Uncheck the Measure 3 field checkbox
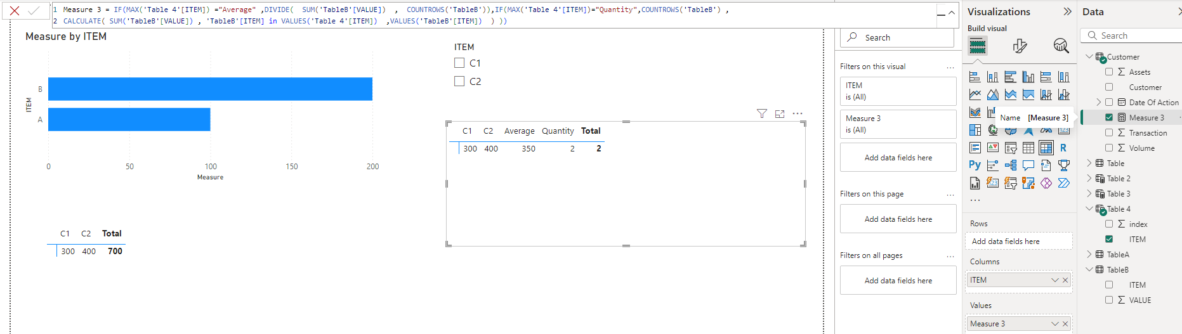 coord(1109,117)
